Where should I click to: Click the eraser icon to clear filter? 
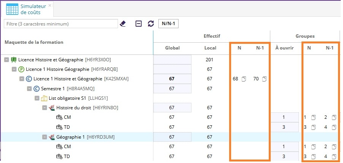[x=123, y=24]
